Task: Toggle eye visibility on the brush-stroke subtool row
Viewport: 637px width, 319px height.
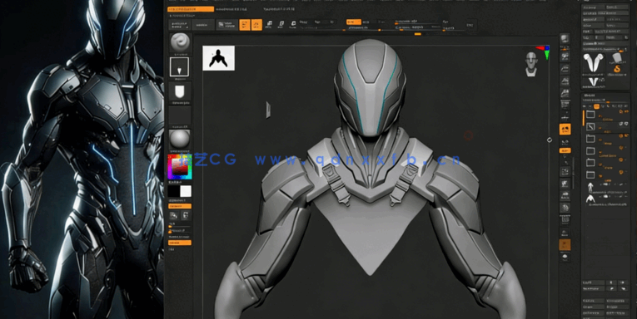Action: (621, 124)
